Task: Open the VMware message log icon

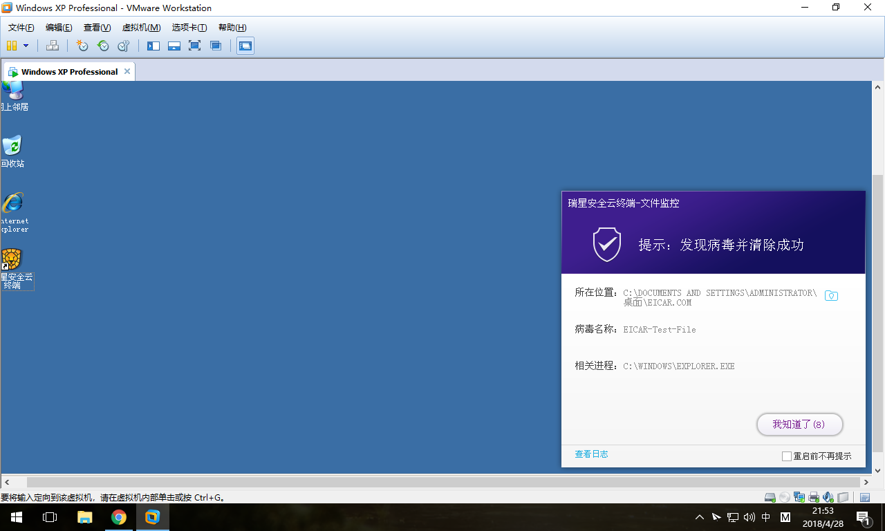Action: pos(864,497)
